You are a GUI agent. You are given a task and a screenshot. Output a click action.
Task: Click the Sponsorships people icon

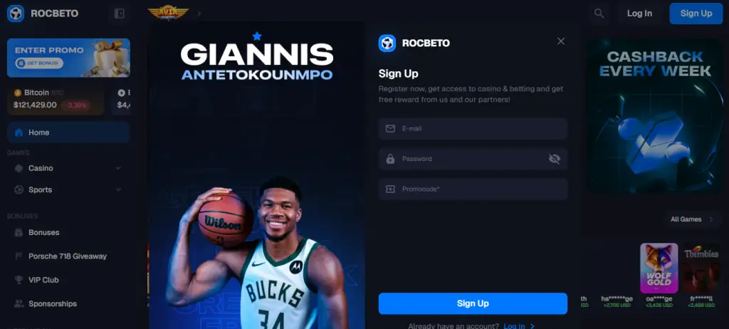pyautogui.click(x=19, y=303)
